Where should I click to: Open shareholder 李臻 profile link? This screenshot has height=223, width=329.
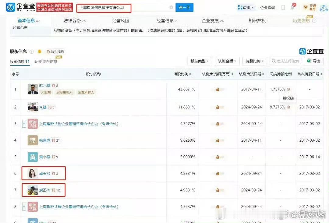(43, 107)
